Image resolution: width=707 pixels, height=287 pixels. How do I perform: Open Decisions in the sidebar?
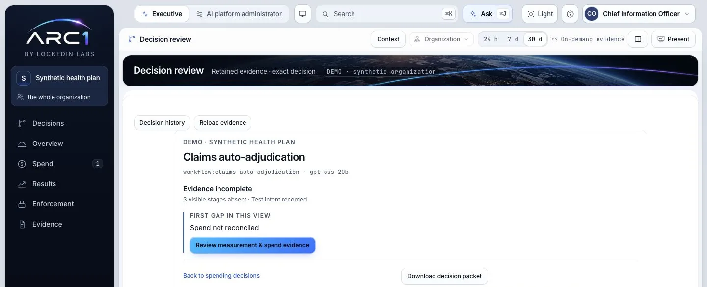point(59,123)
